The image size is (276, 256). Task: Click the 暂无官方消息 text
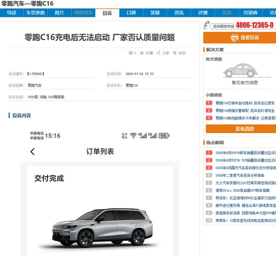pos(245,83)
